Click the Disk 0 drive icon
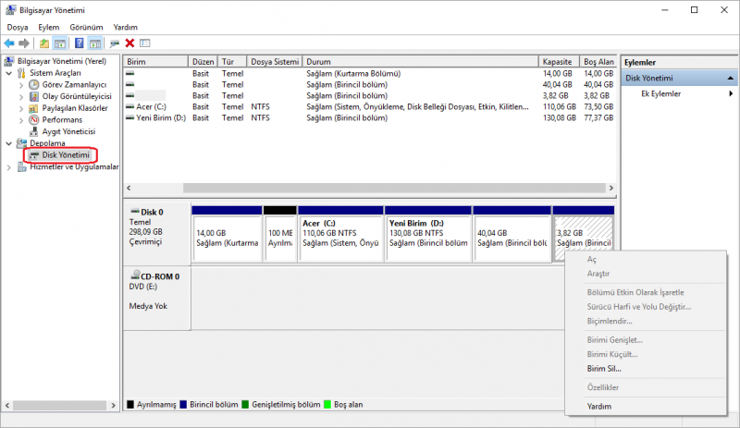740x428 pixels. (135, 212)
